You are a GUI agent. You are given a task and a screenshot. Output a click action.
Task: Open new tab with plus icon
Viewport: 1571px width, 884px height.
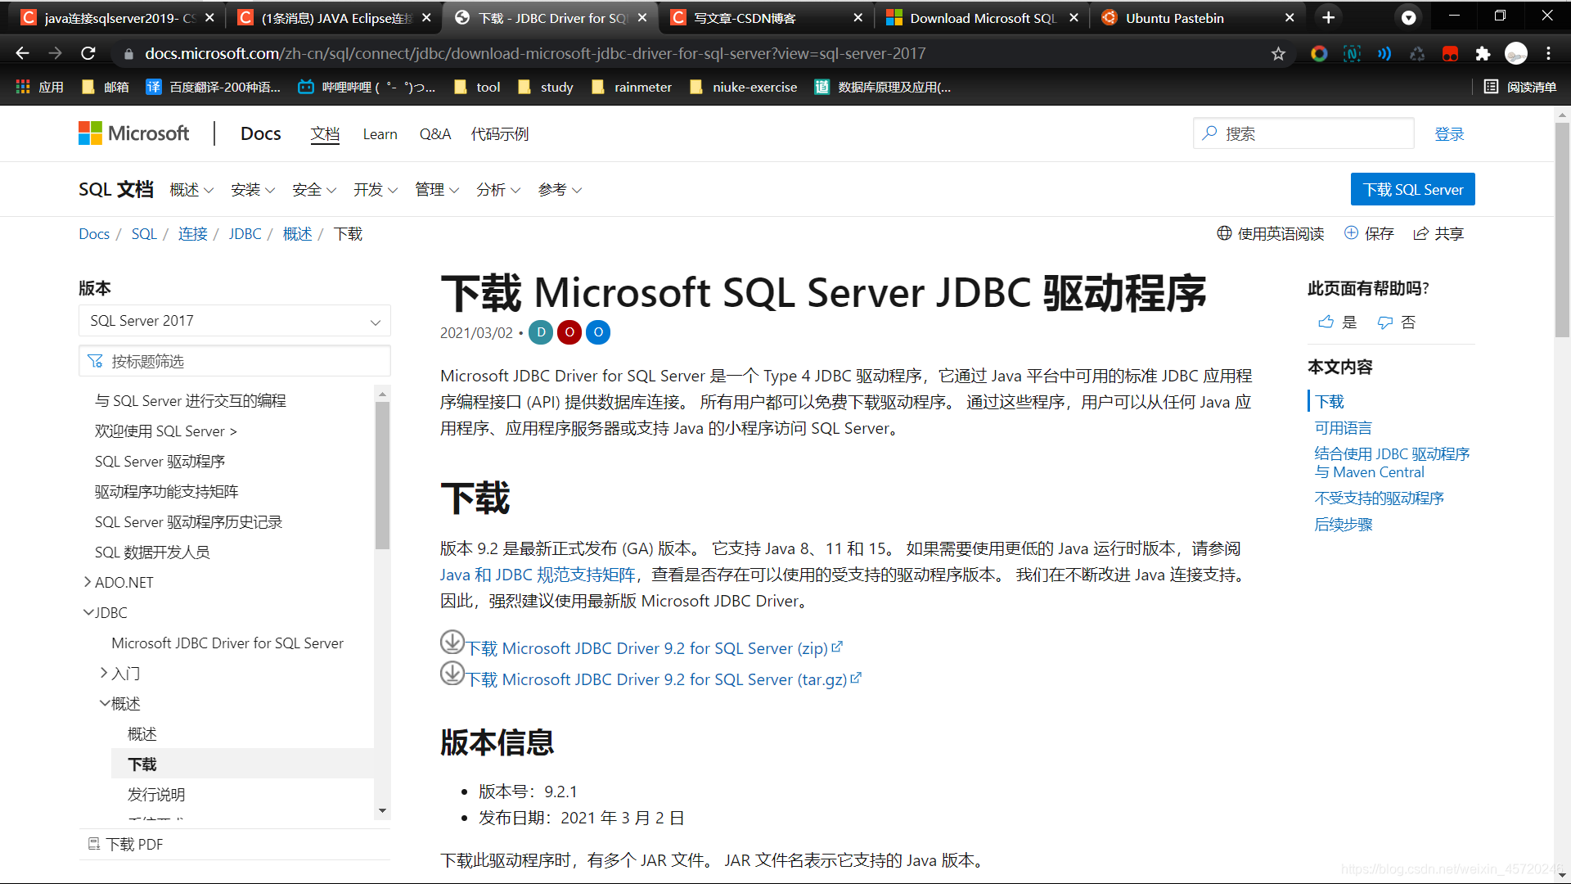[1329, 18]
